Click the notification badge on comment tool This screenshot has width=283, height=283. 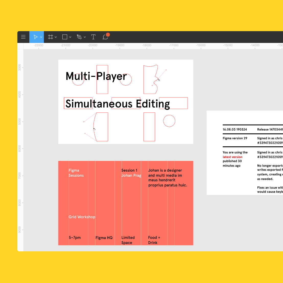[108, 34]
